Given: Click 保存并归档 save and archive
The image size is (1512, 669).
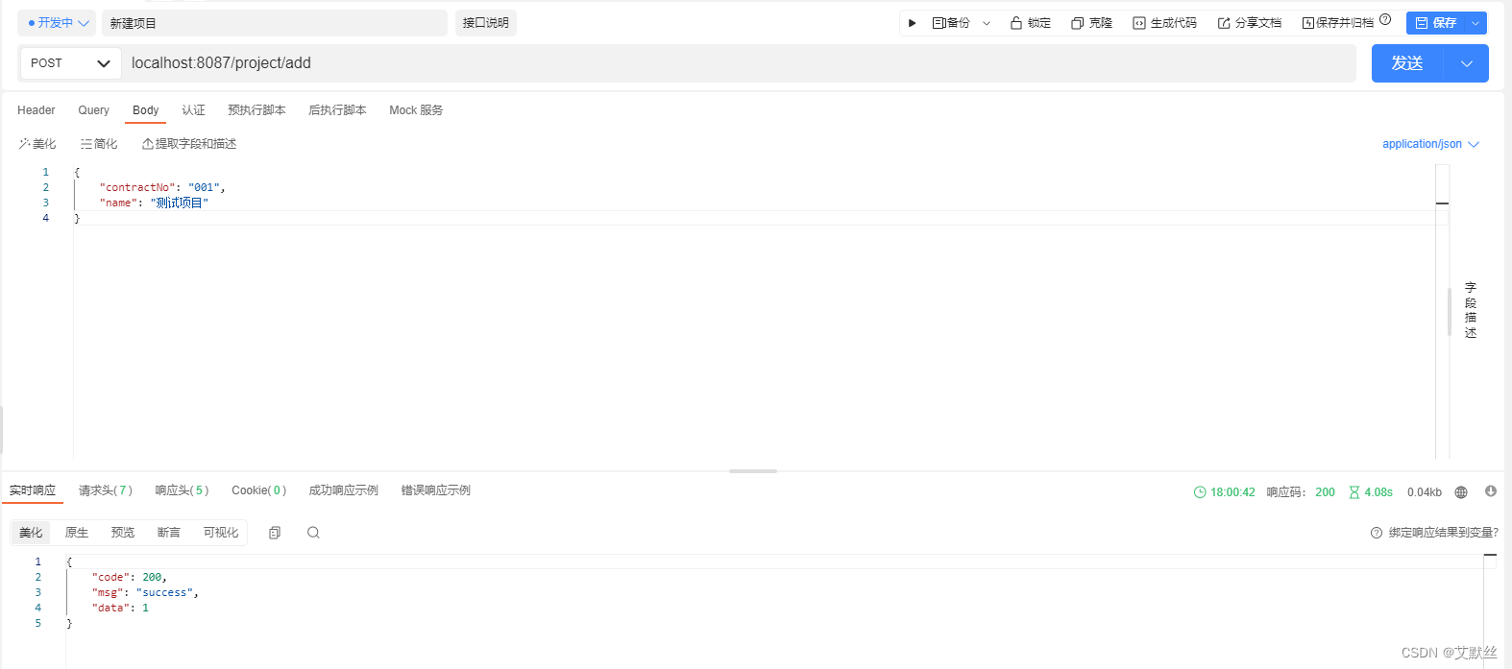Looking at the screenshot, I should pos(1337,23).
